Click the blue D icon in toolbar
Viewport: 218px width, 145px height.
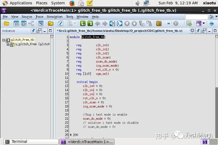(112, 24)
